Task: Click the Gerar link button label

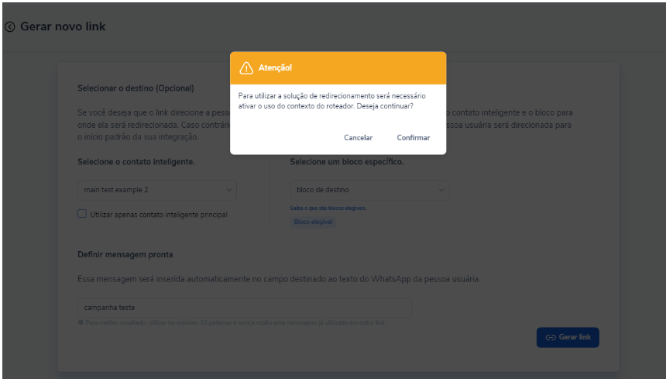Action: (575, 337)
